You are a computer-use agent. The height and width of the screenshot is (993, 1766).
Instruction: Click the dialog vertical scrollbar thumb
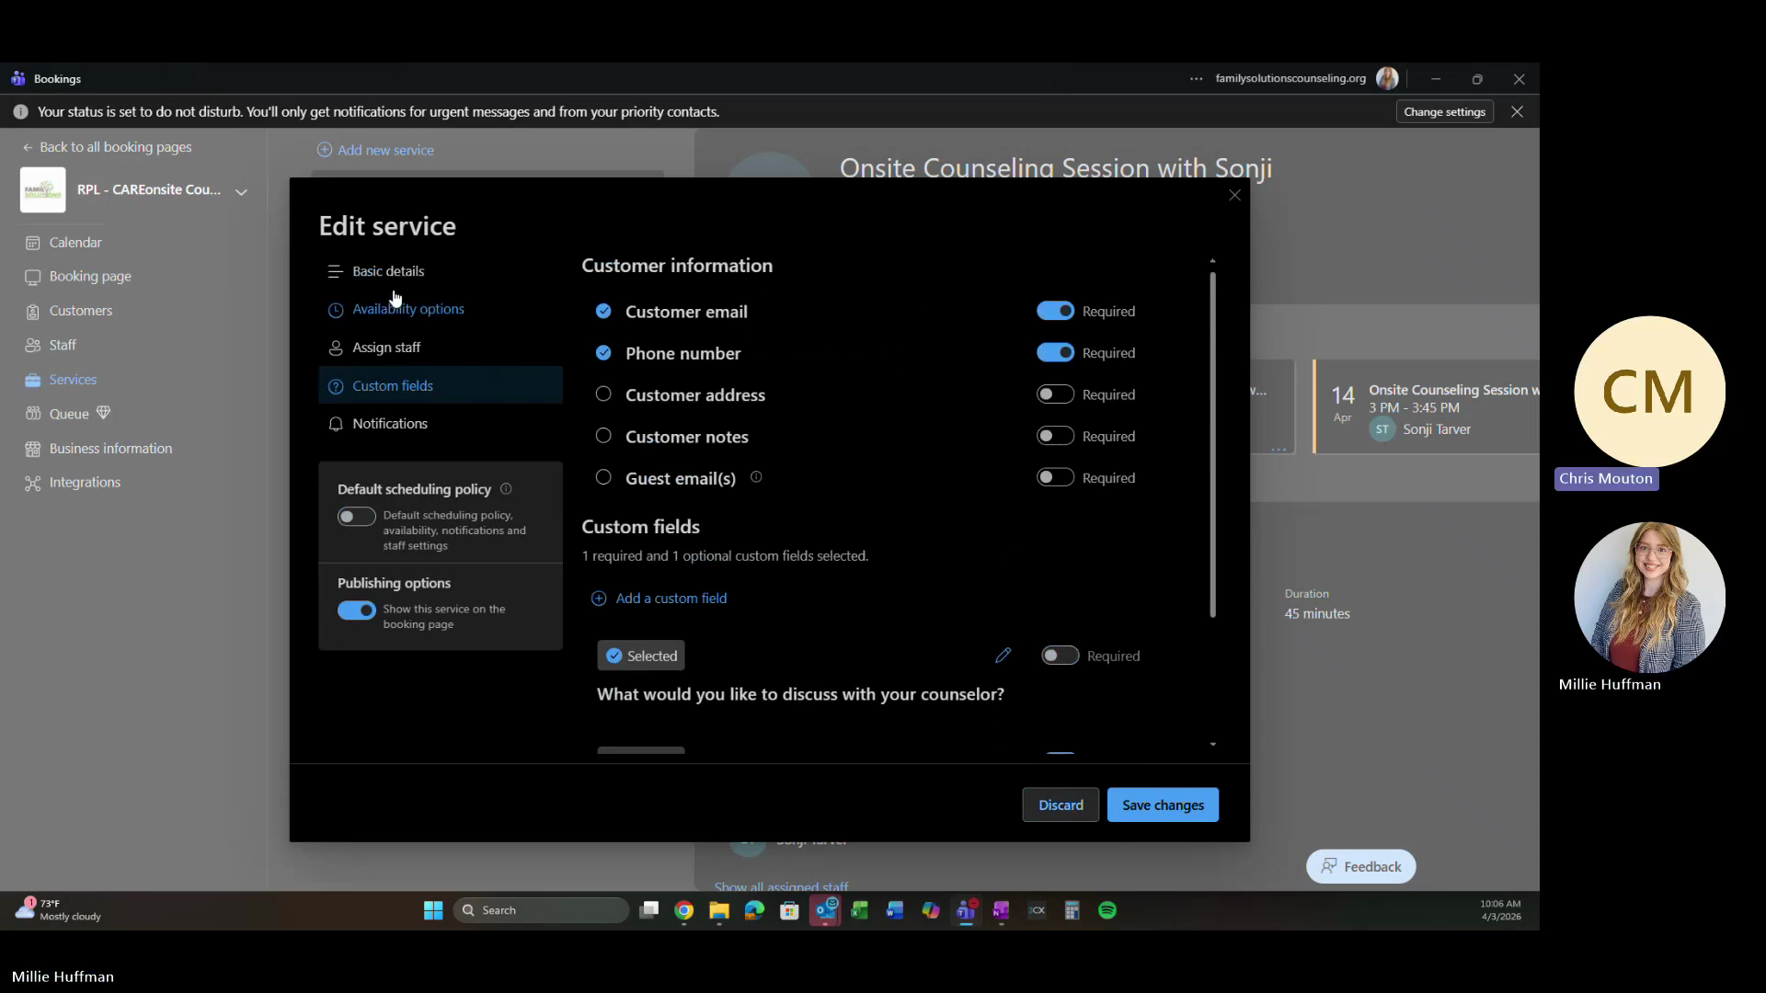pos(1212,445)
